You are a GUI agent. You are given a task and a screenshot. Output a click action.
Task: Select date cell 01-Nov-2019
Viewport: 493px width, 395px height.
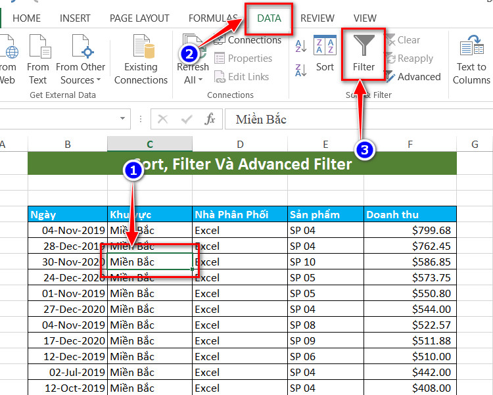(68, 293)
